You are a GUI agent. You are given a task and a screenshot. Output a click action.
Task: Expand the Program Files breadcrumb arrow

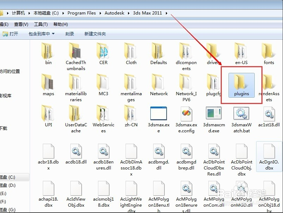coord(100,13)
